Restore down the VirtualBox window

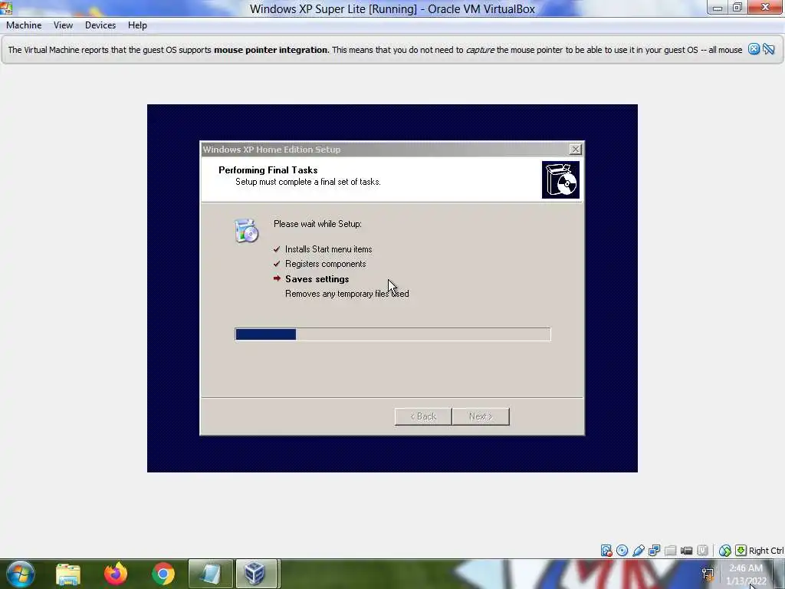pyautogui.click(x=737, y=7)
